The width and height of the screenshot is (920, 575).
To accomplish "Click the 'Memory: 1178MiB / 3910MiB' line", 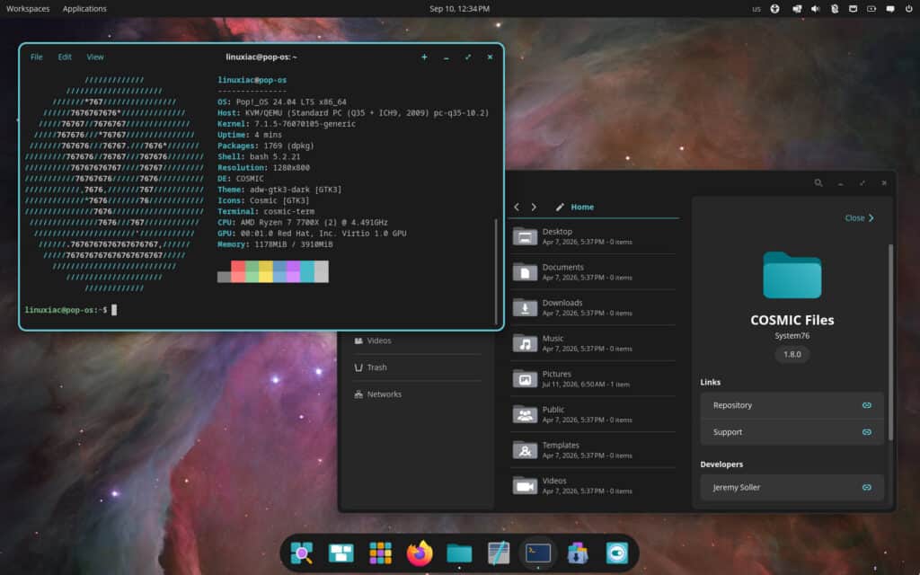I will click(275, 244).
